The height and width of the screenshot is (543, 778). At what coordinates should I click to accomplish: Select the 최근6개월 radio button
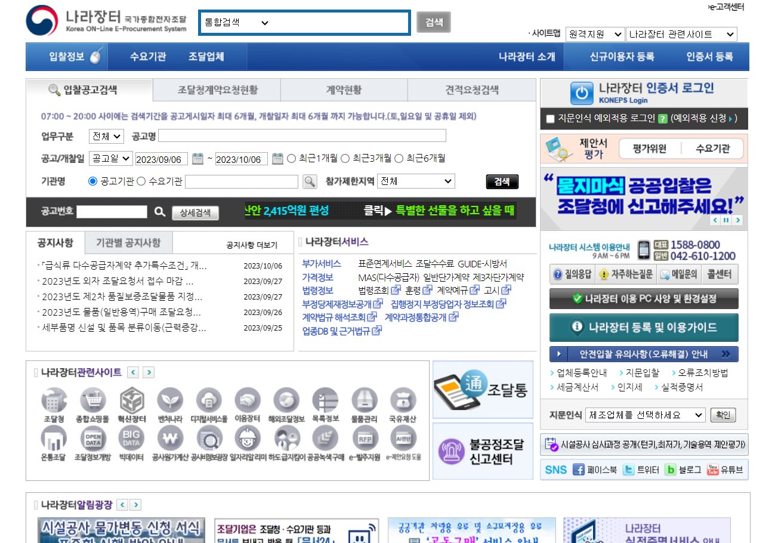(399, 158)
